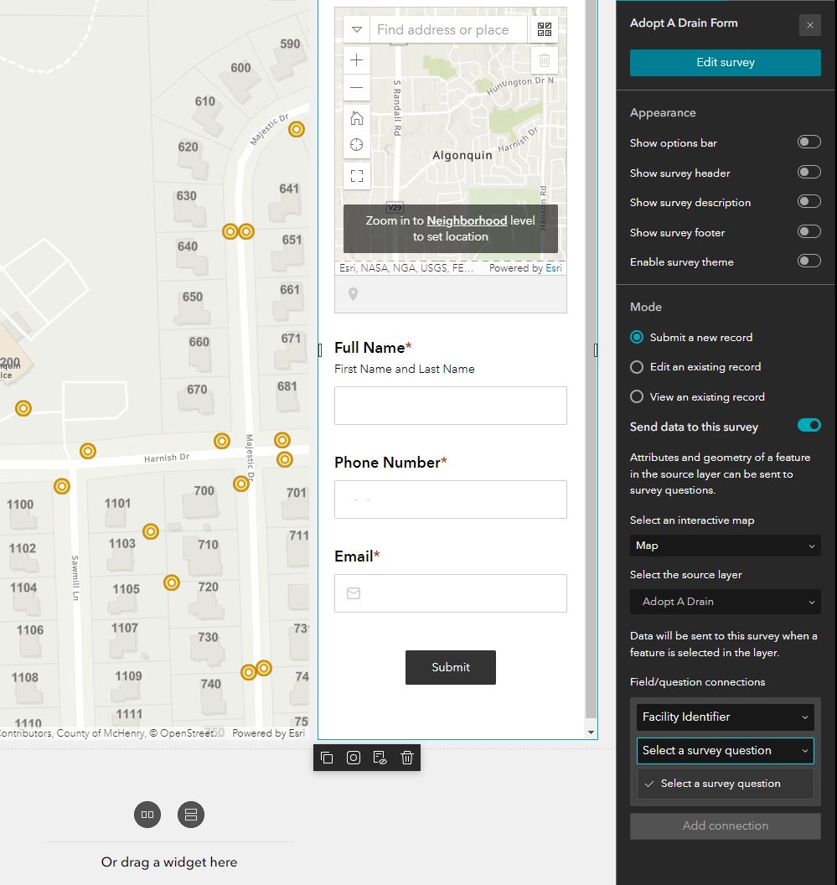The image size is (837, 885).
Task: Choose the interactive Map selector
Action: click(725, 546)
